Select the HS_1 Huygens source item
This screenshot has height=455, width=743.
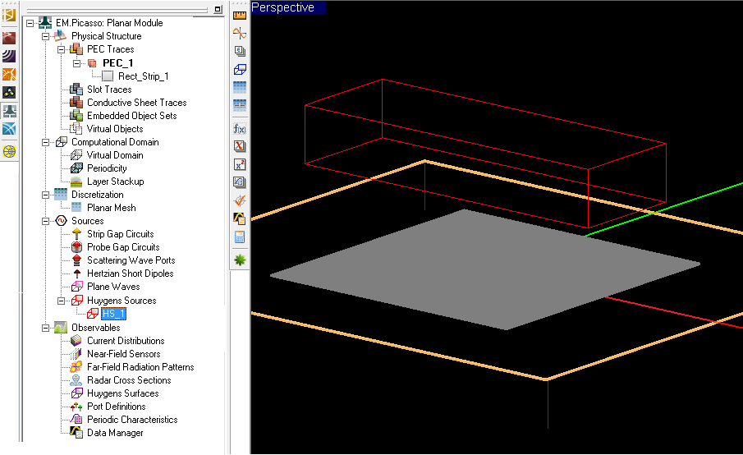[x=113, y=314]
